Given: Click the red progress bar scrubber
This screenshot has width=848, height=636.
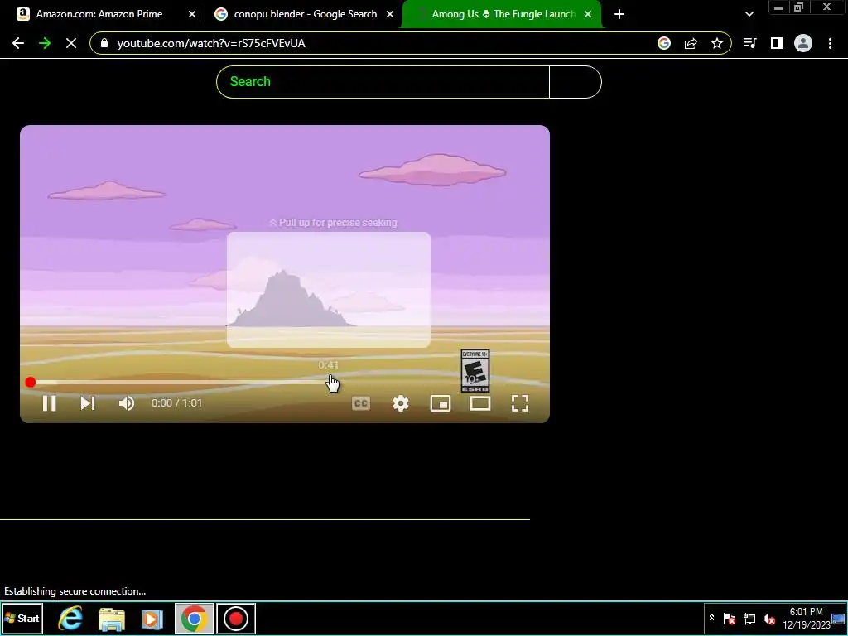Looking at the screenshot, I should click(x=31, y=383).
